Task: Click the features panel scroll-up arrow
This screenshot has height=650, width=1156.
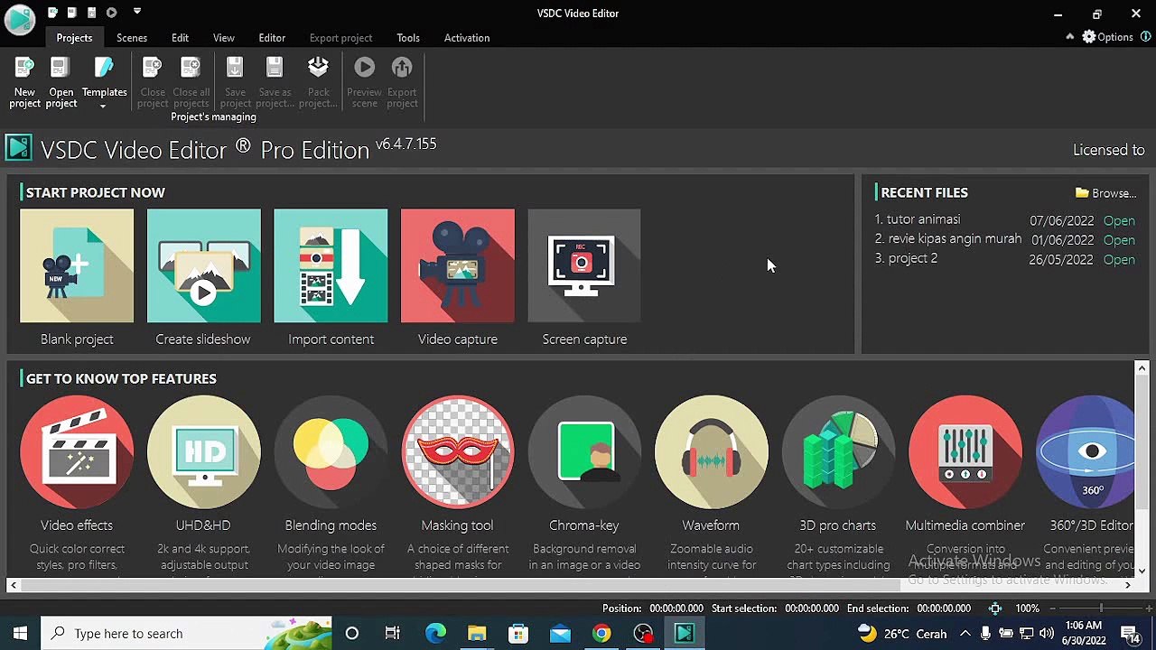Action: 1142,368
